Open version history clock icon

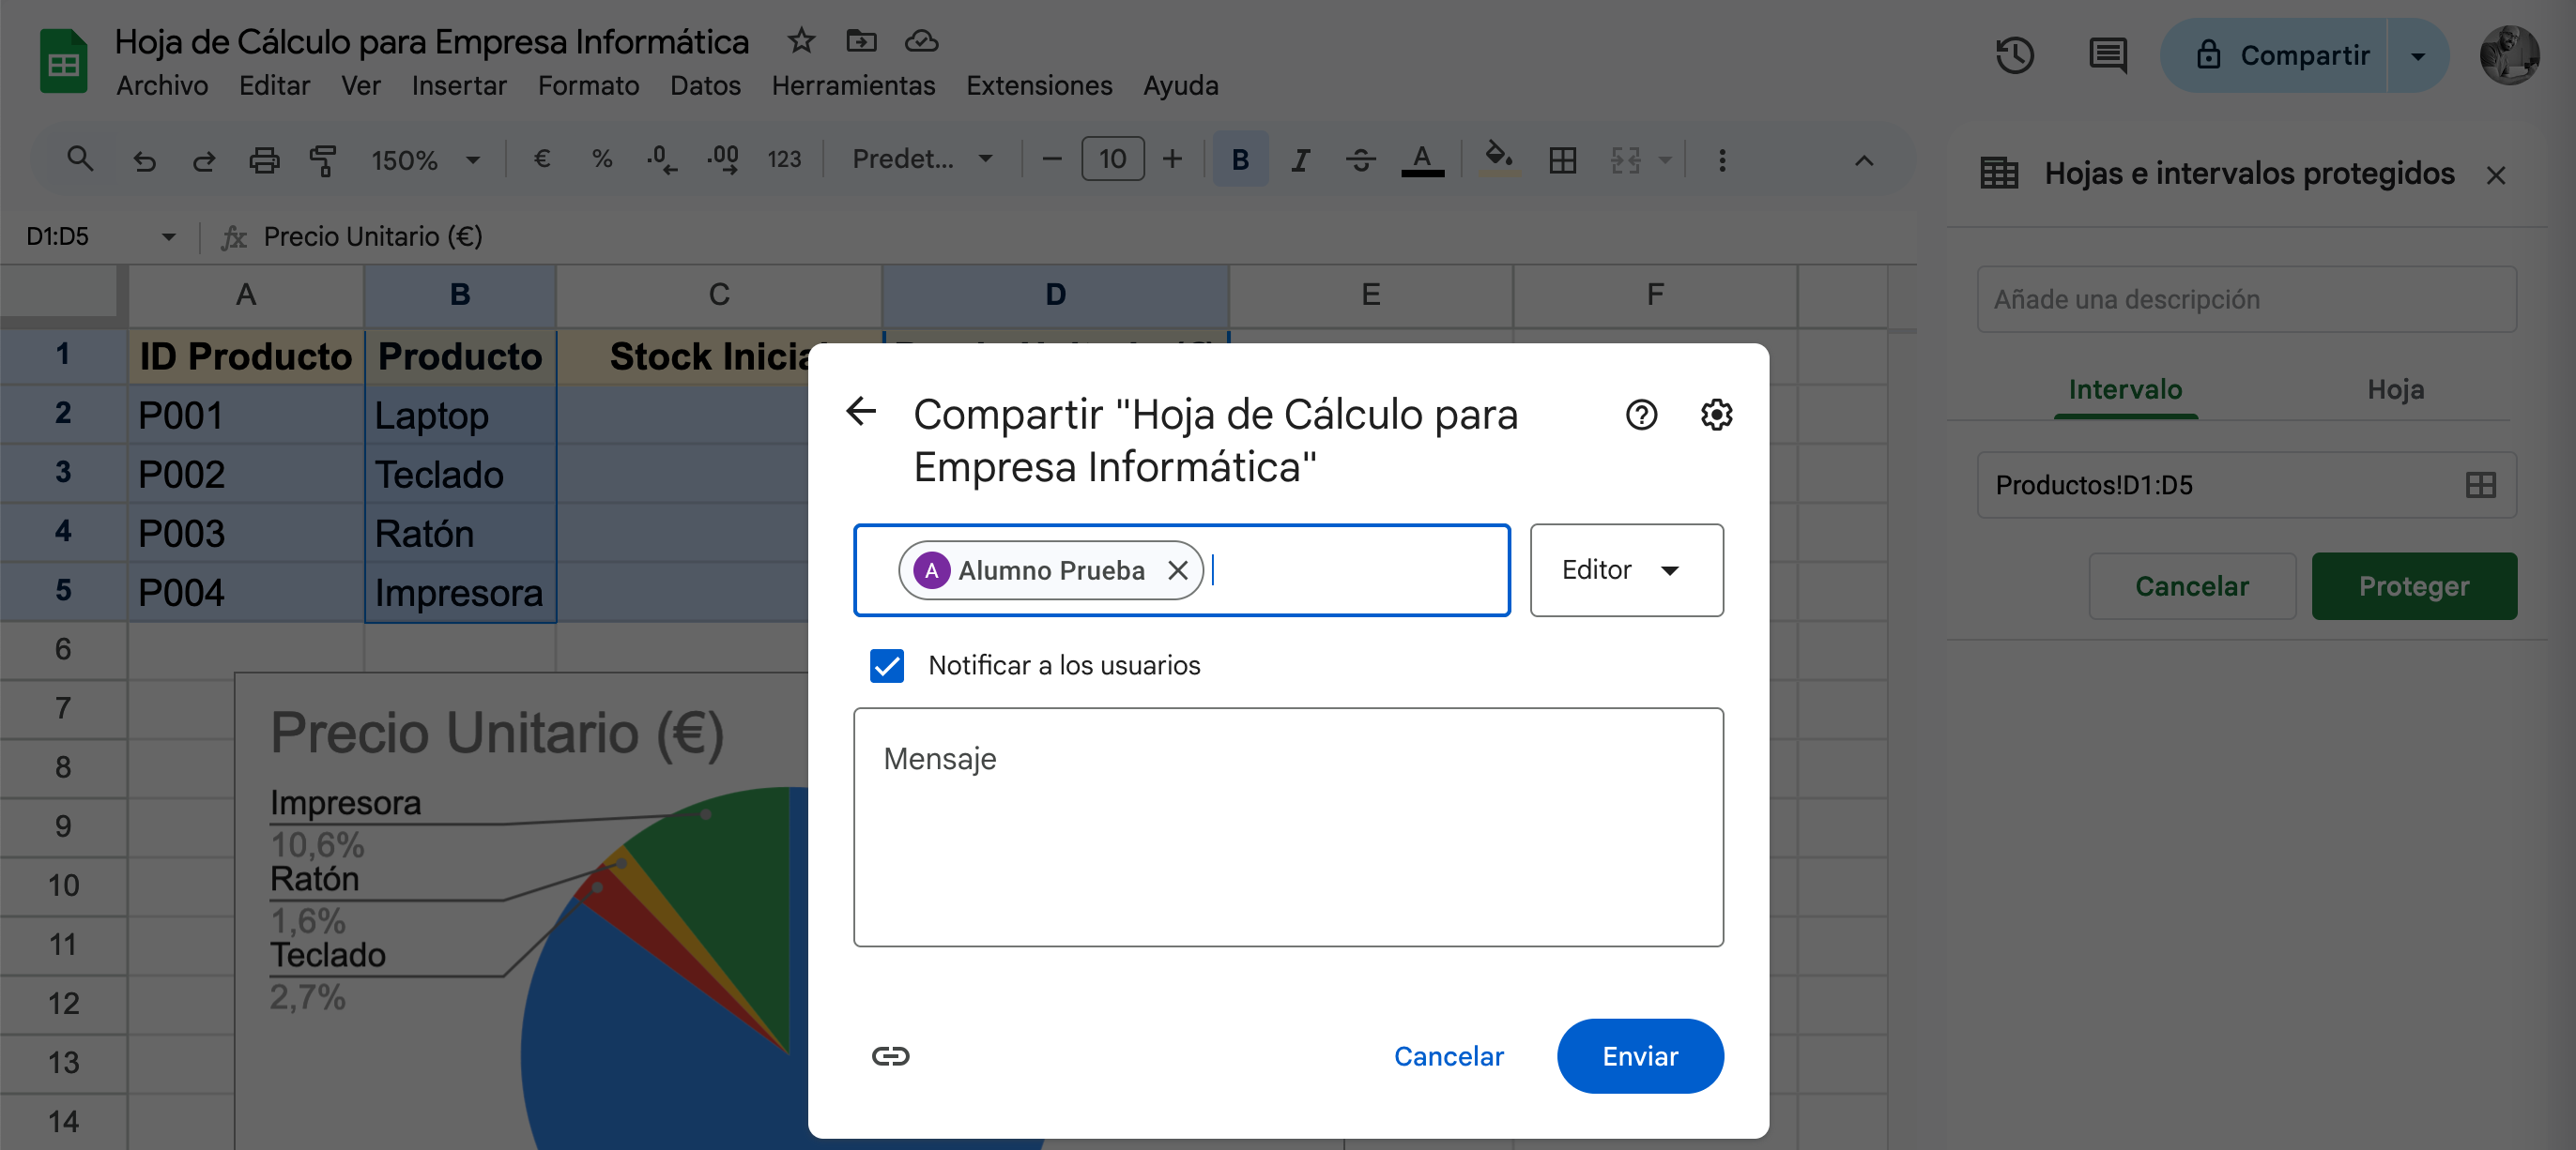(x=2014, y=55)
